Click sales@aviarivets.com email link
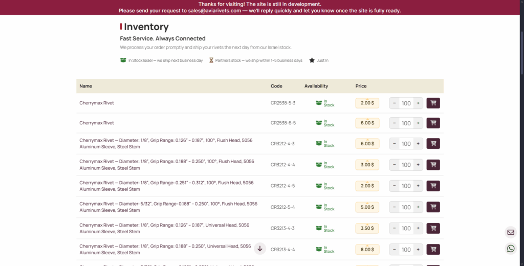The height and width of the screenshot is (266, 524). (x=214, y=10)
